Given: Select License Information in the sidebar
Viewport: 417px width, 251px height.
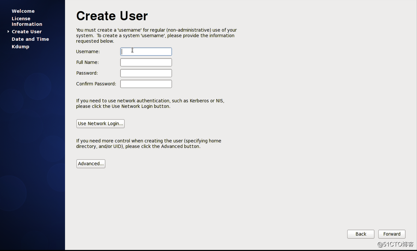Looking at the screenshot, I should (x=27, y=21).
